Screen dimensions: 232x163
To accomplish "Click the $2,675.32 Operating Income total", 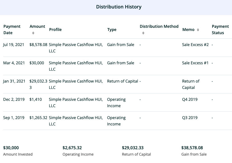I will click(x=72, y=148).
